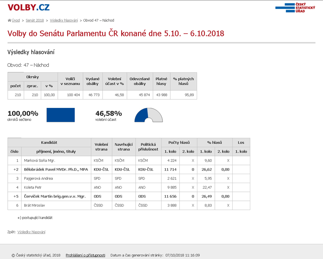Image resolution: width=323 pixels, height=259 pixels.
Task: Click vote count 4 224 for Marková
Action: [172, 160]
